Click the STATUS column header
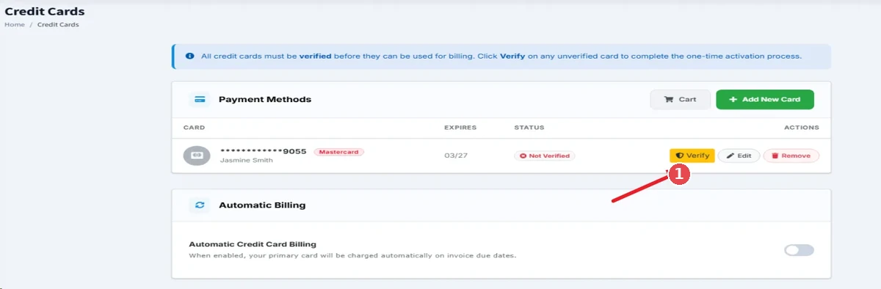 pos(529,128)
